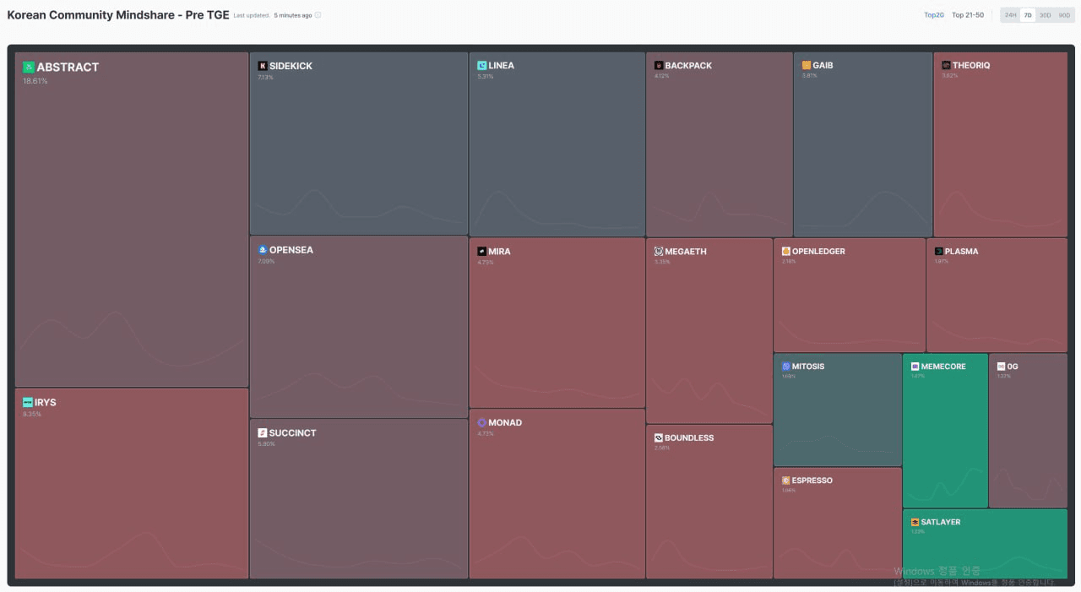Select the 90D timeframe
The image size is (1081, 592).
[1064, 15]
